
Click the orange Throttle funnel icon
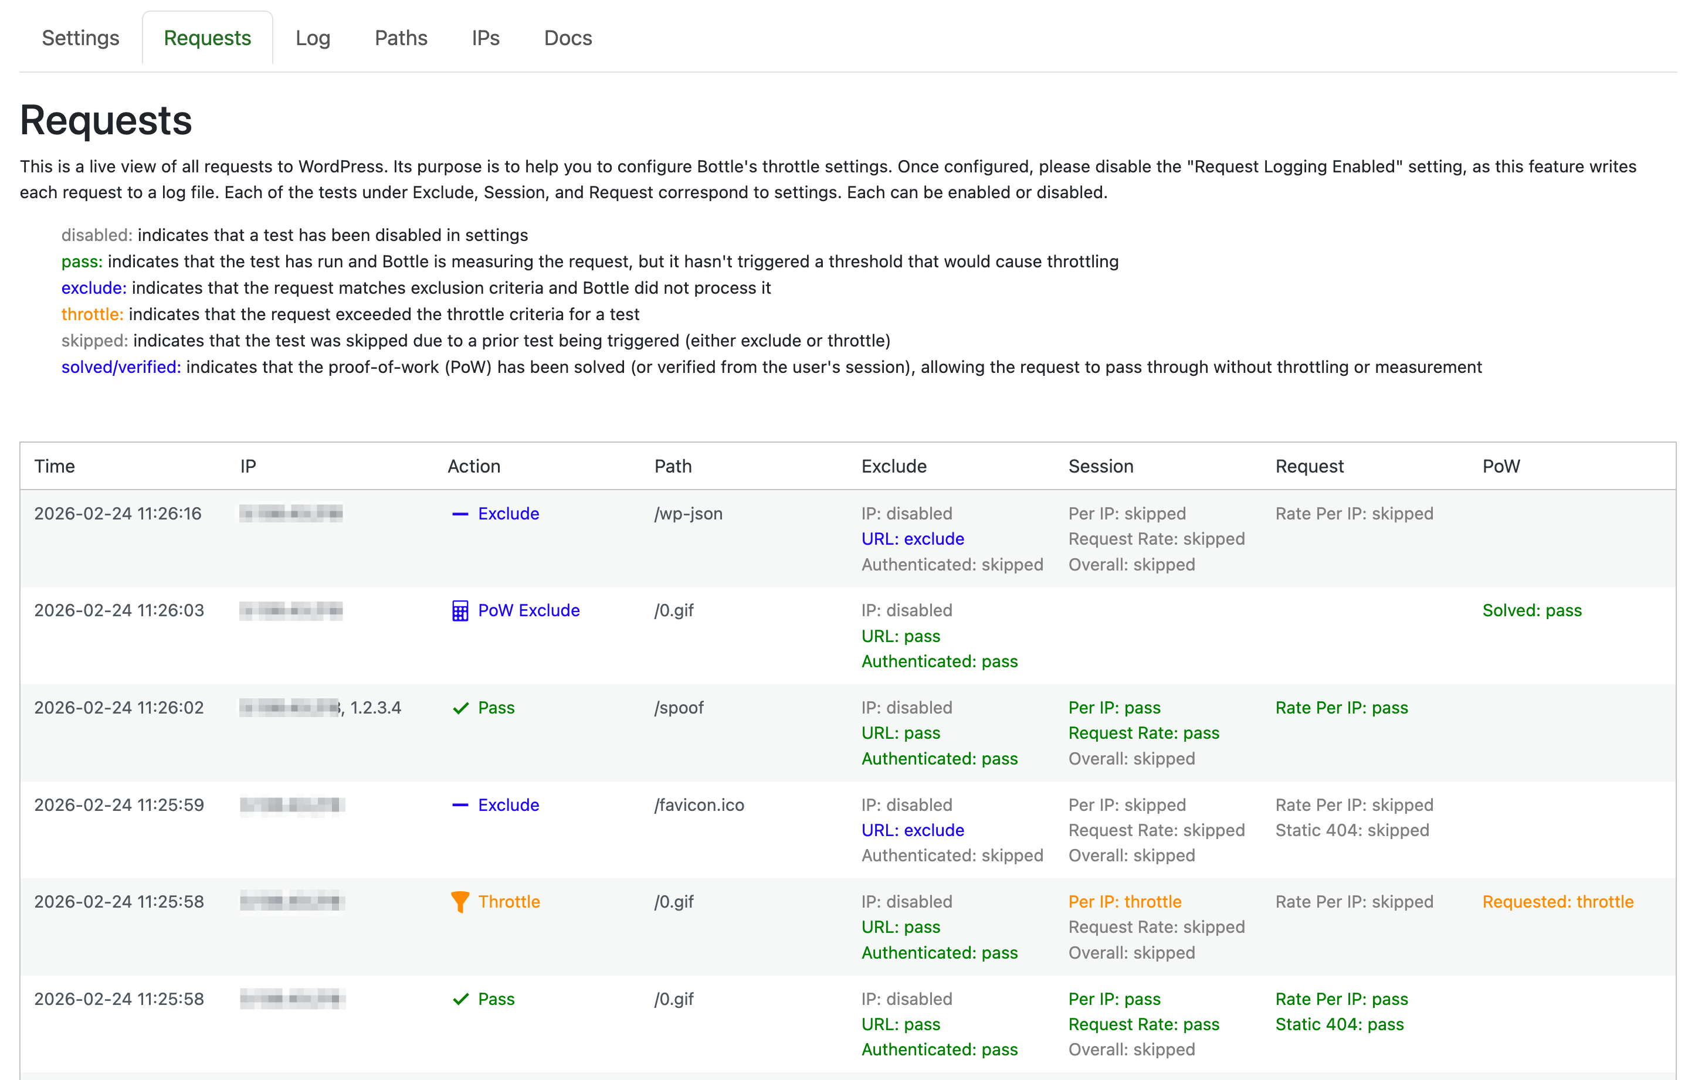pos(460,901)
